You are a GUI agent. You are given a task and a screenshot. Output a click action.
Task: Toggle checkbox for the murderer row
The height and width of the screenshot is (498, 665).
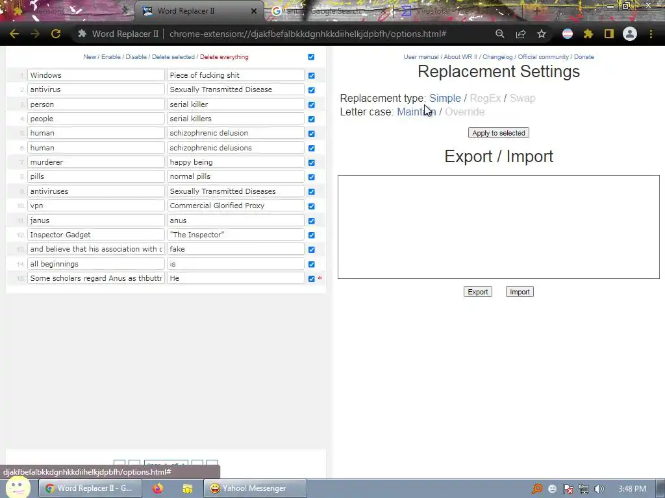pos(311,163)
